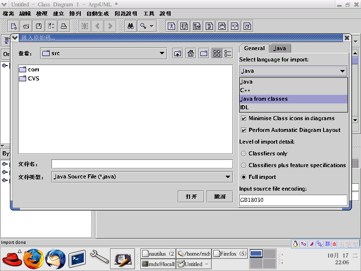Click the Save project floppy disk icon
361x271 pixels.
(x=39, y=26)
